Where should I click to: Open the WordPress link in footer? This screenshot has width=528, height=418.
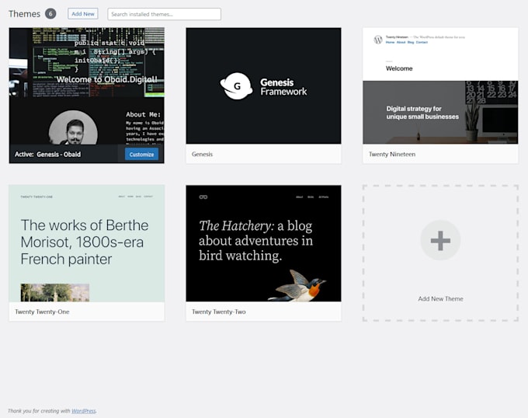(84, 411)
